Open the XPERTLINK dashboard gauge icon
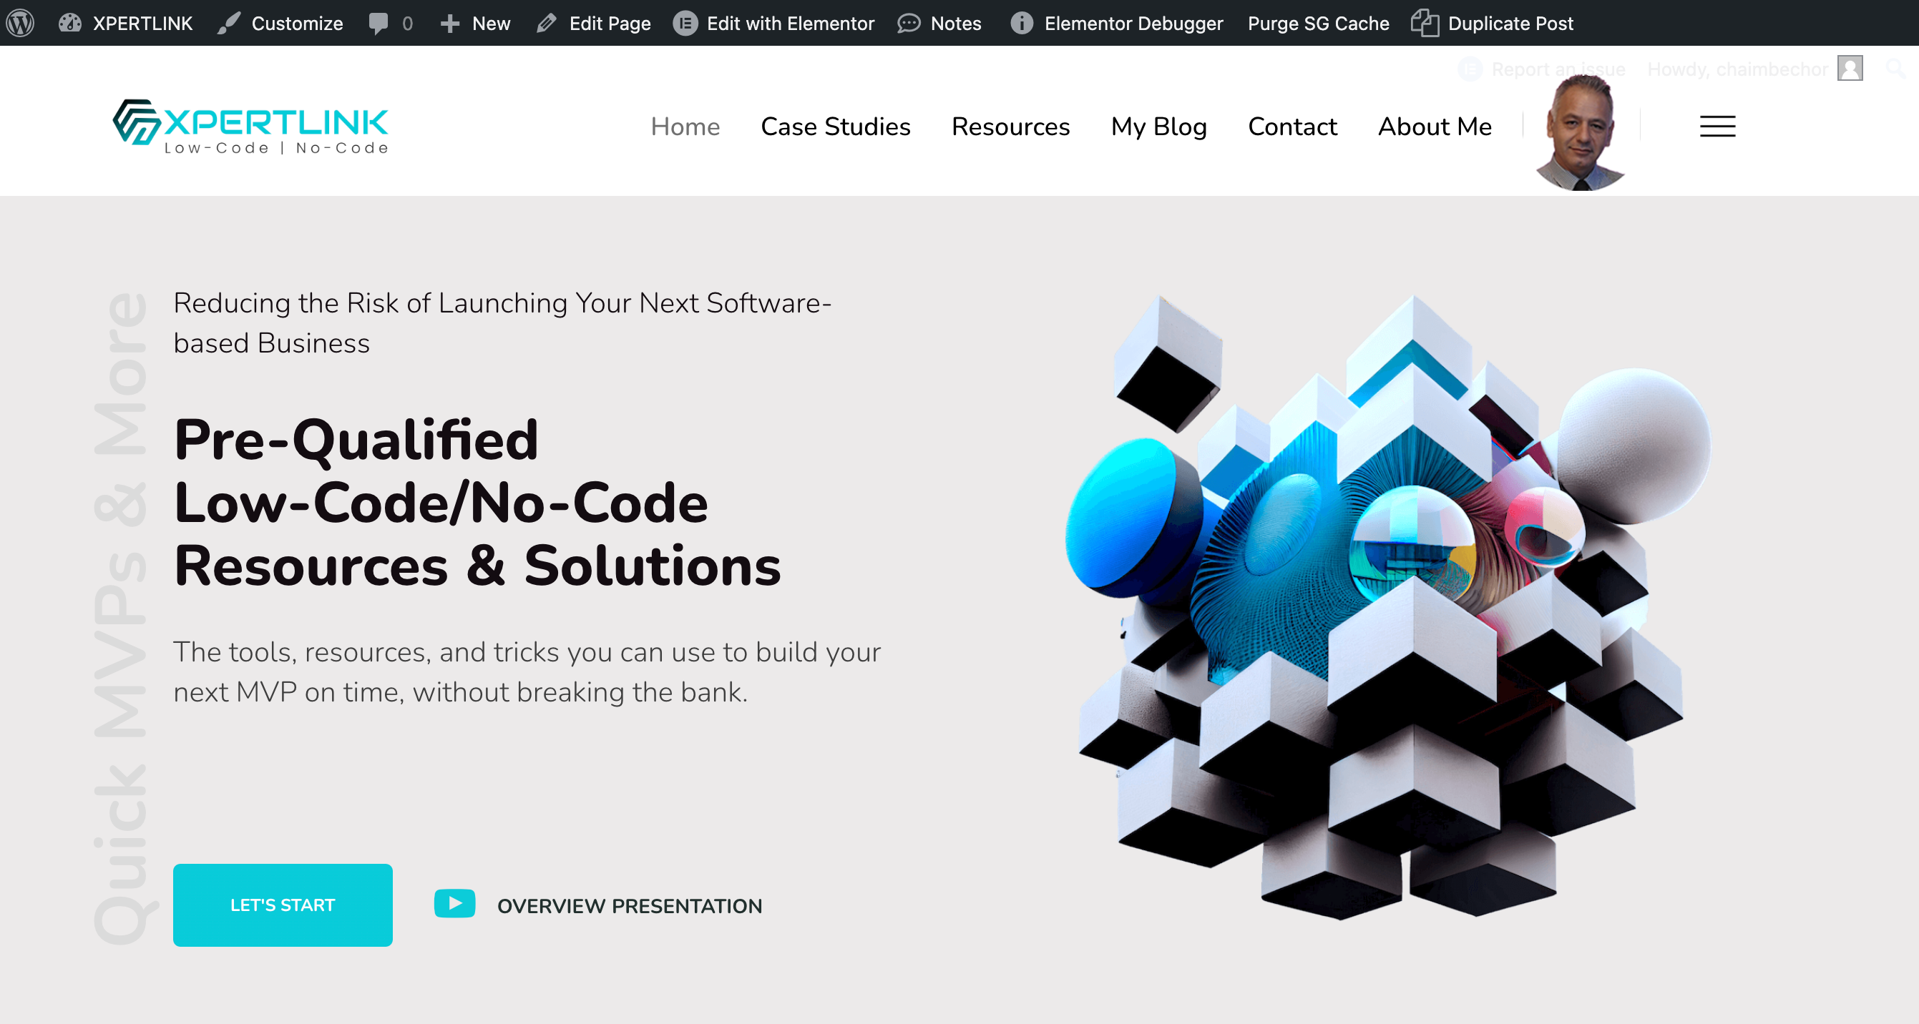This screenshot has height=1024, width=1919. tap(70, 23)
